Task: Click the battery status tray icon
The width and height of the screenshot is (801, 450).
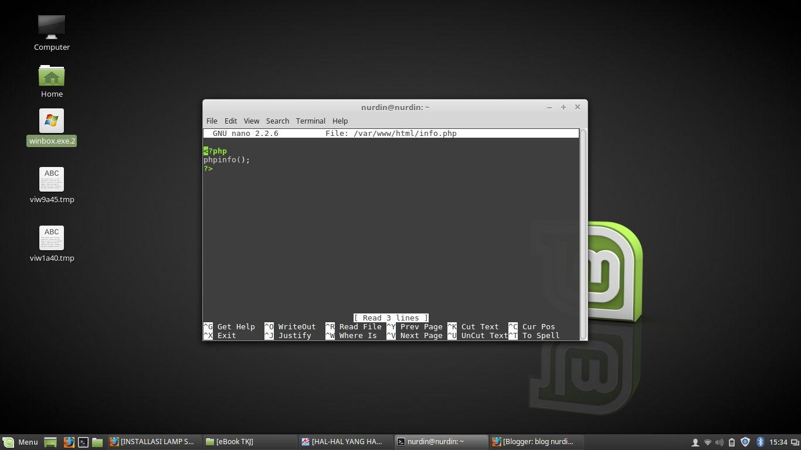Action: click(732, 442)
